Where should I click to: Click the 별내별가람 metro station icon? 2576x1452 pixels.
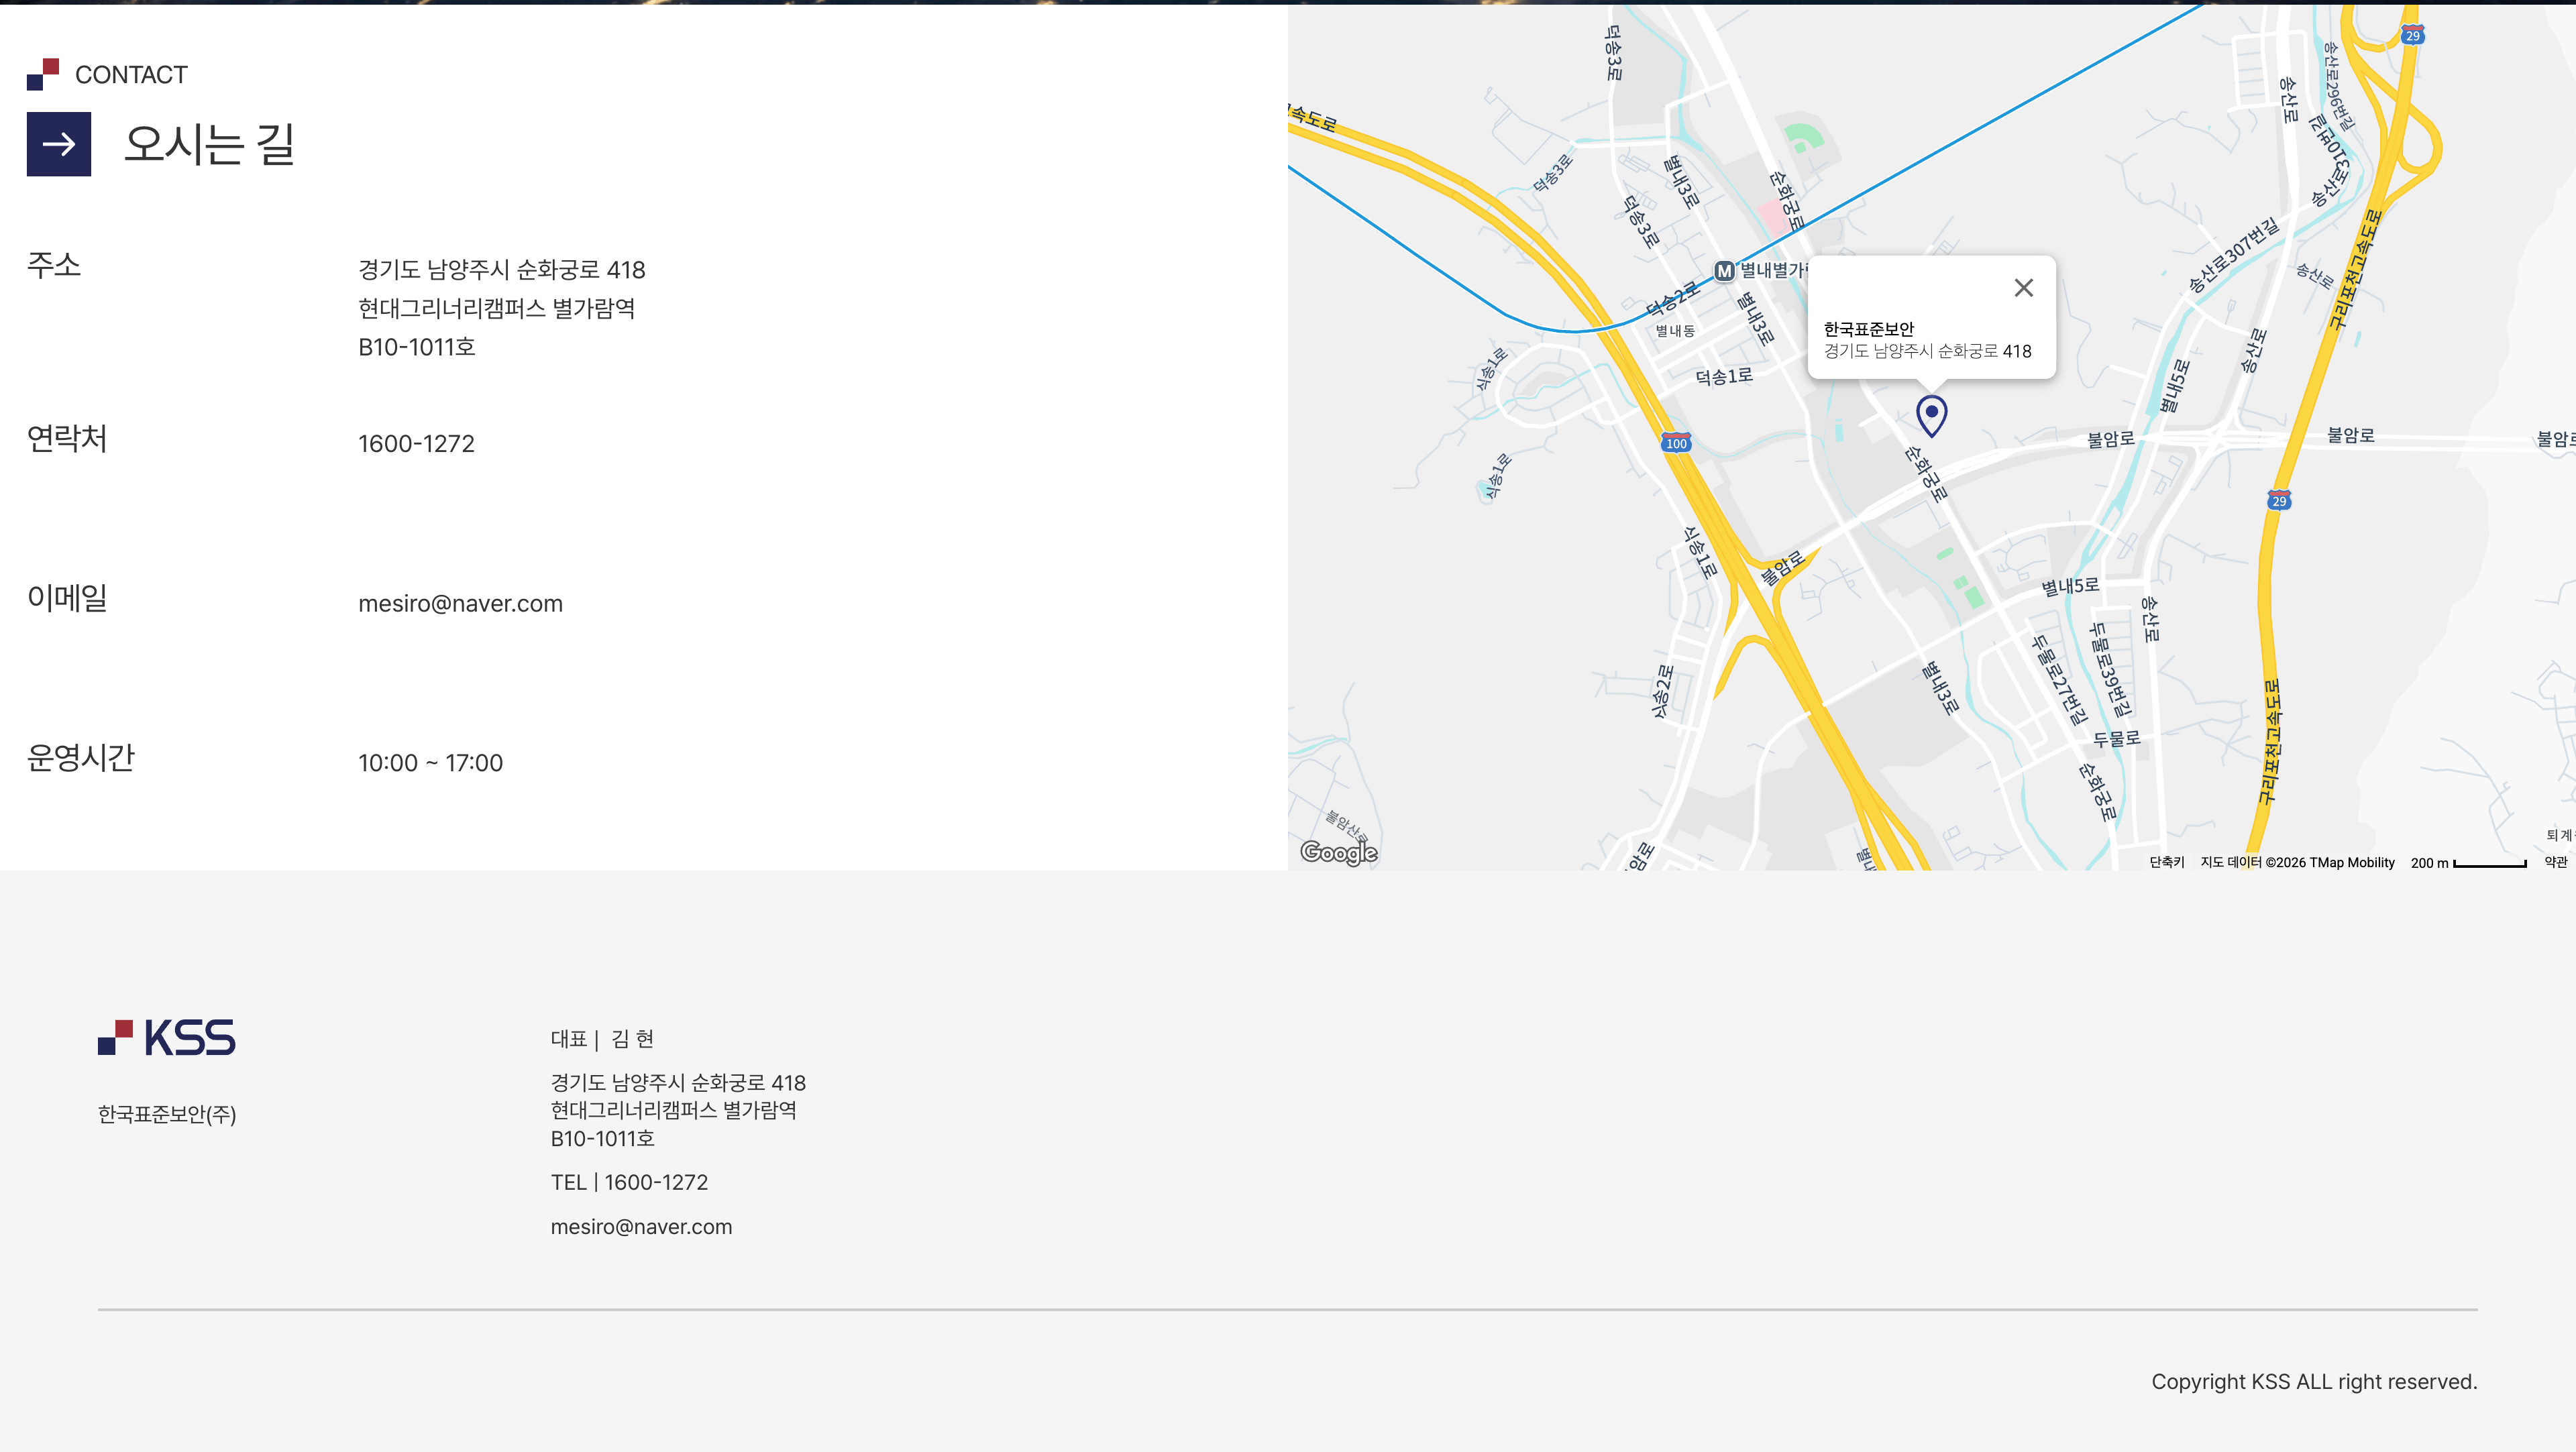click(1724, 271)
